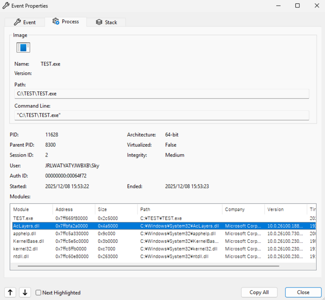Click the wrench icon in title bar
Screen dimensions: 325x300
tap(6, 6)
